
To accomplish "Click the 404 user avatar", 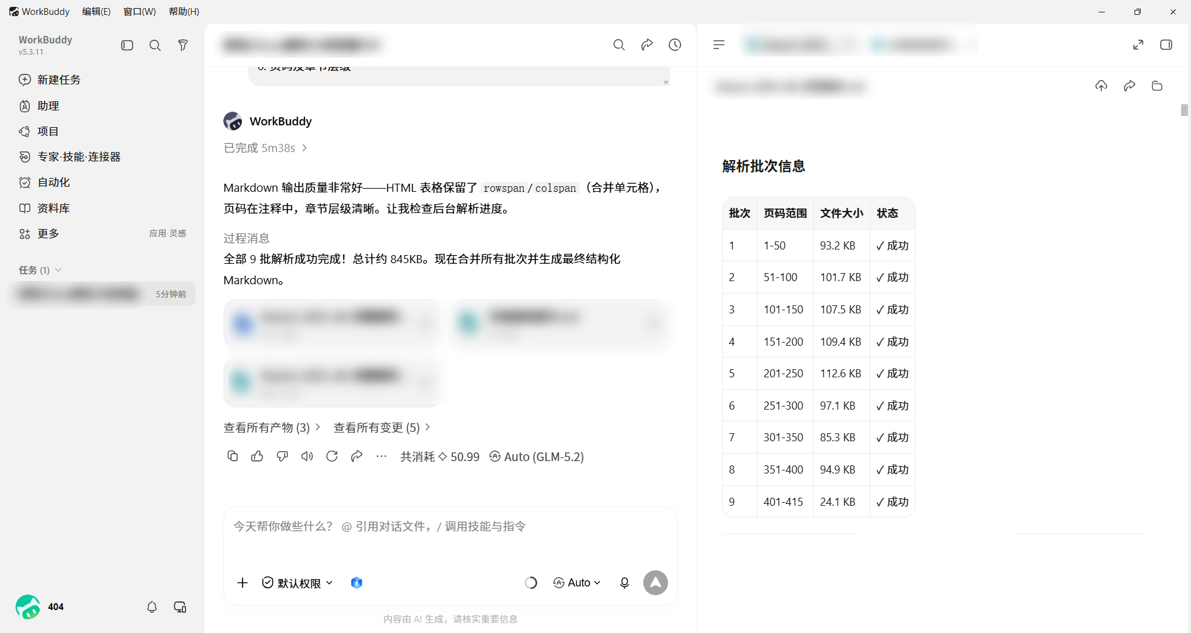I will 28,607.
